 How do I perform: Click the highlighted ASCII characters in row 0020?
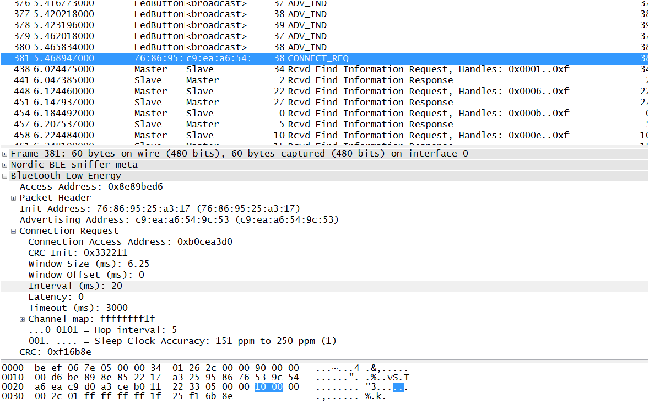(x=398, y=387)
